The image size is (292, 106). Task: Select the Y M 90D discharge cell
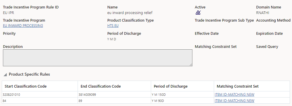click(x=182, y=101)
